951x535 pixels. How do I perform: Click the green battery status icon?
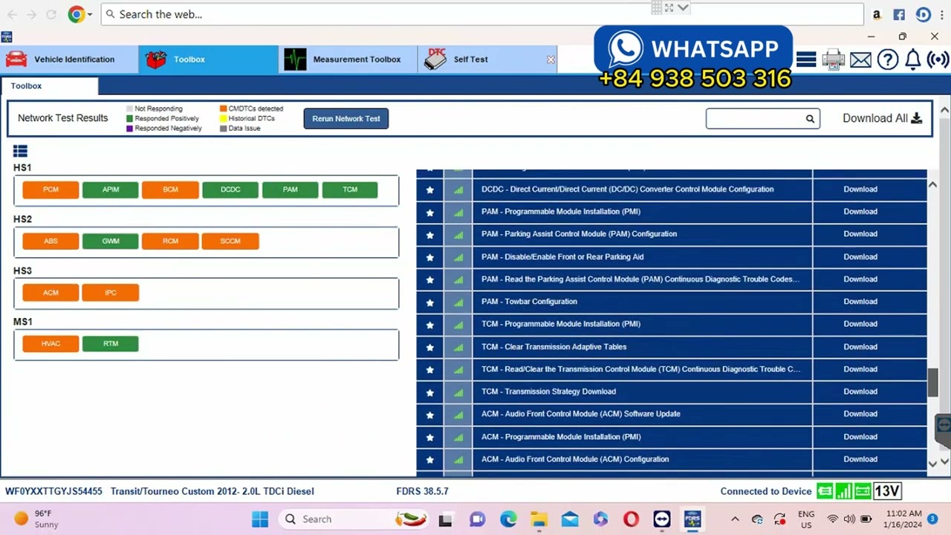tap(862, 491)
